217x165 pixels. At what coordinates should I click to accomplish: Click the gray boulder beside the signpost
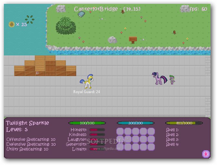click(x=112, y=40)
